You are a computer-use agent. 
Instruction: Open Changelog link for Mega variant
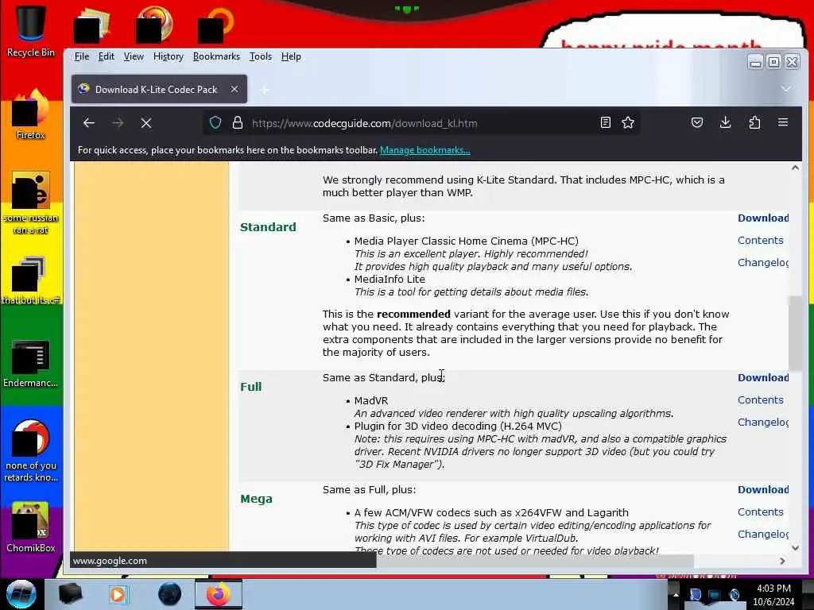[x=763, y=535]
